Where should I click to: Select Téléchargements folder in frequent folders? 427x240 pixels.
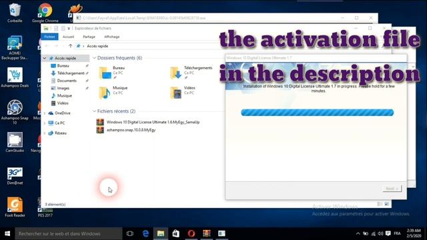(x=191, y=73)
